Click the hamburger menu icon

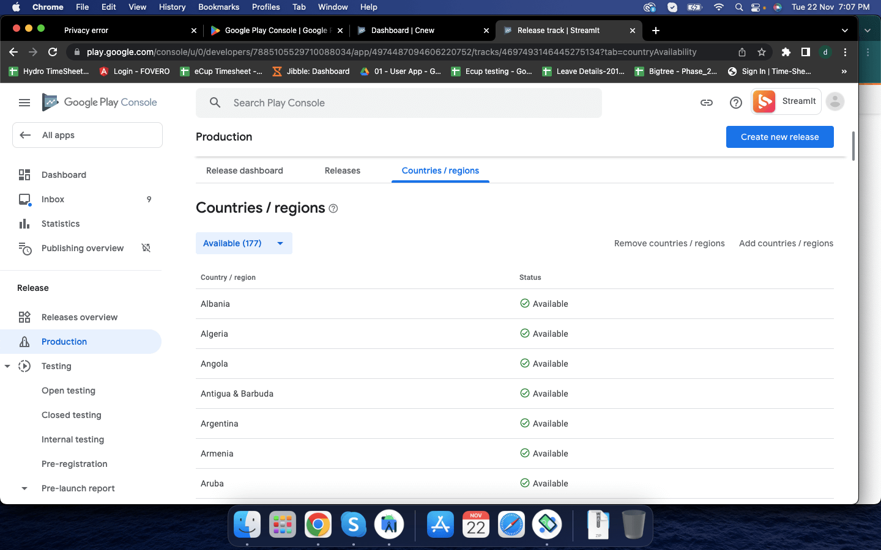24,103
